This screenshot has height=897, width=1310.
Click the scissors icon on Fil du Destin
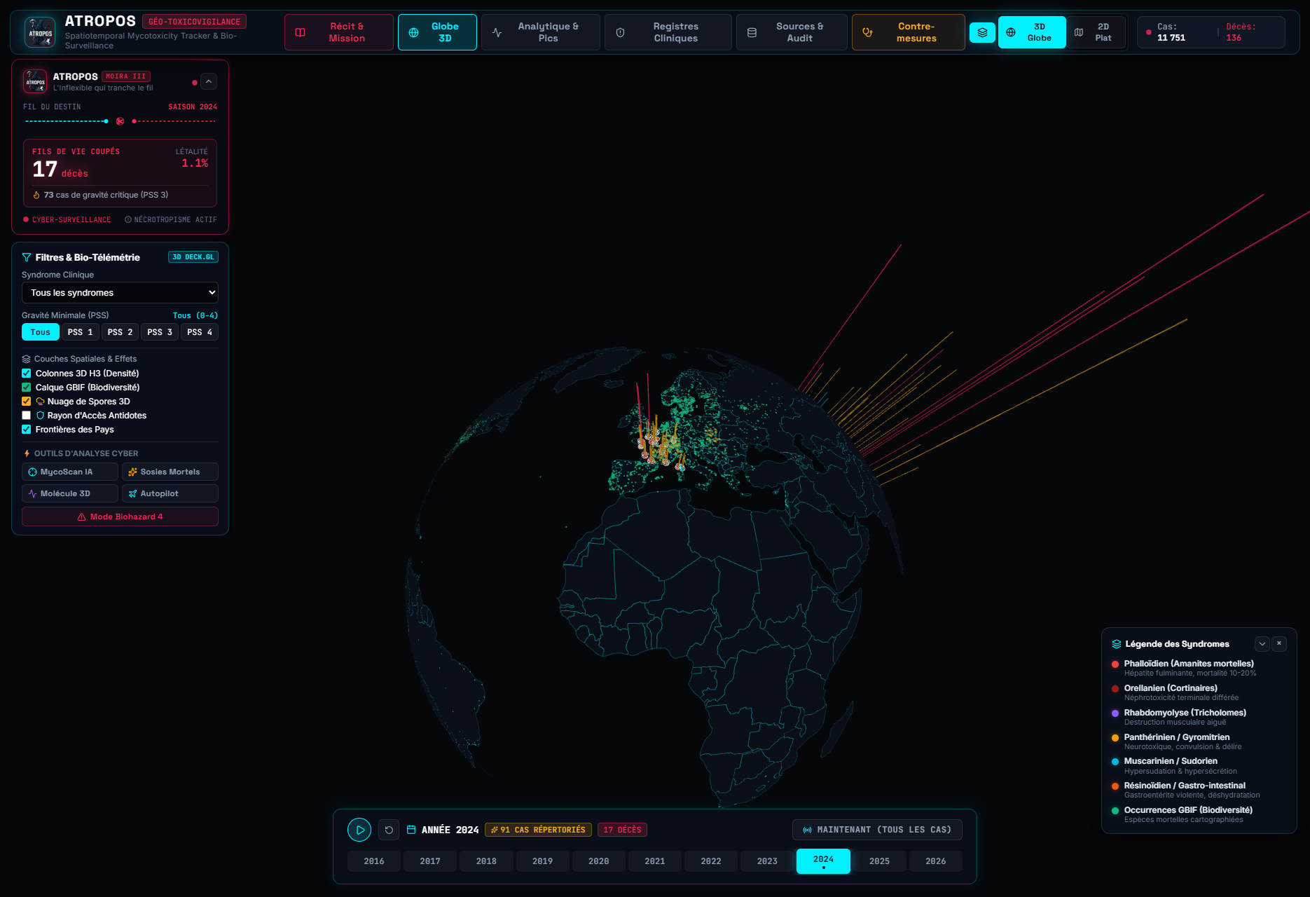point(120,121)
